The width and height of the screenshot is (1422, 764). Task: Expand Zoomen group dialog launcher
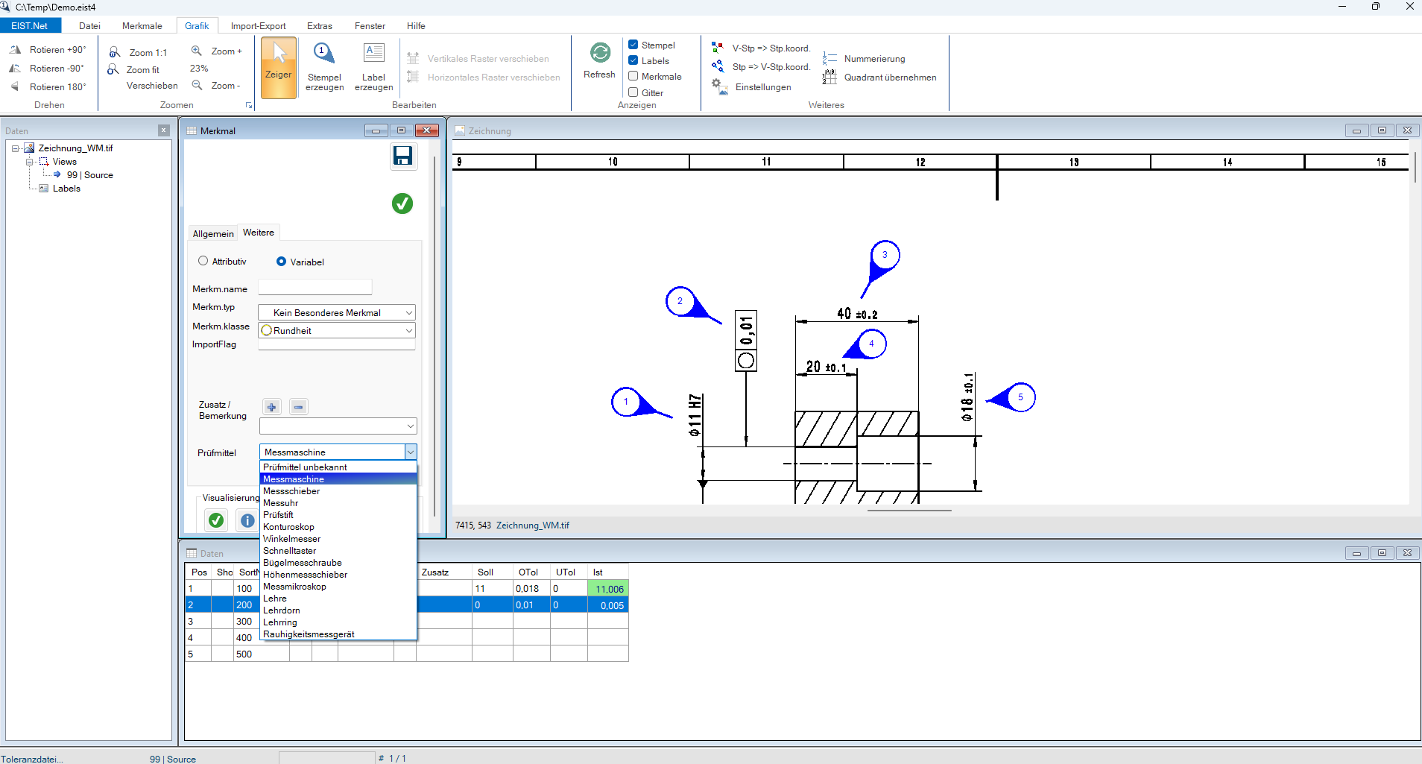click(249, 105)
